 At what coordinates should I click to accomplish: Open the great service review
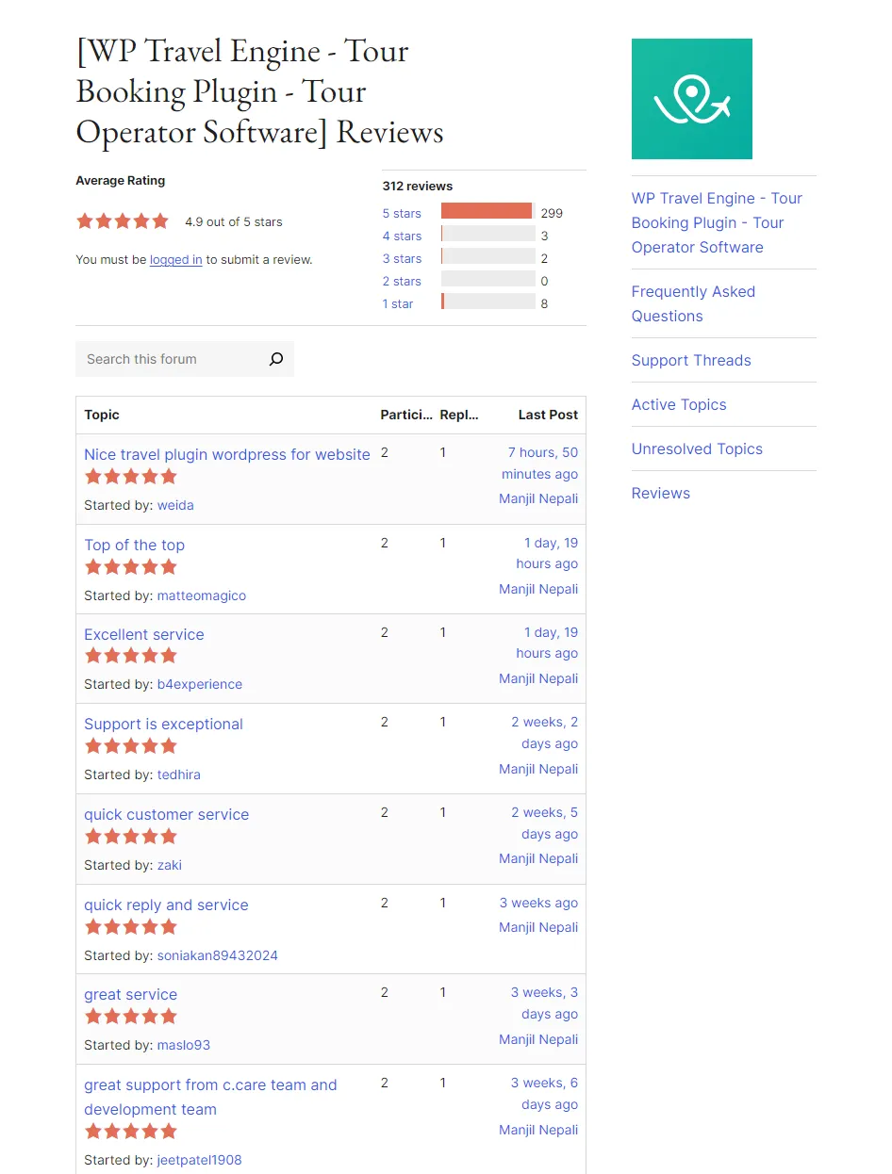[130, 994]
